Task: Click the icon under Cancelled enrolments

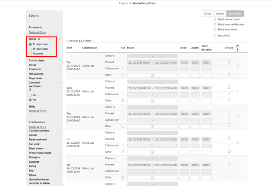Action: point(30,90)
